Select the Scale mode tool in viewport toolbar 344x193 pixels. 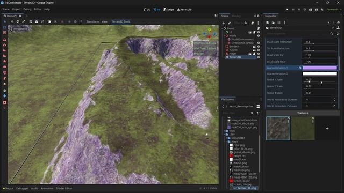[24, 21]
